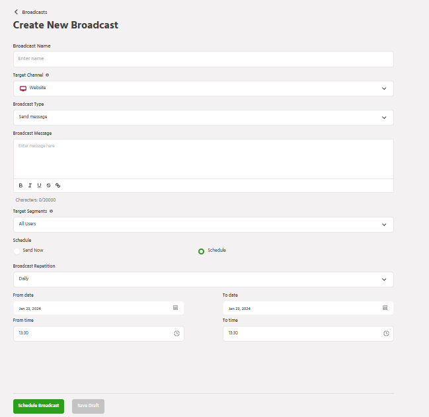Select the Send Now radio option

17,251
